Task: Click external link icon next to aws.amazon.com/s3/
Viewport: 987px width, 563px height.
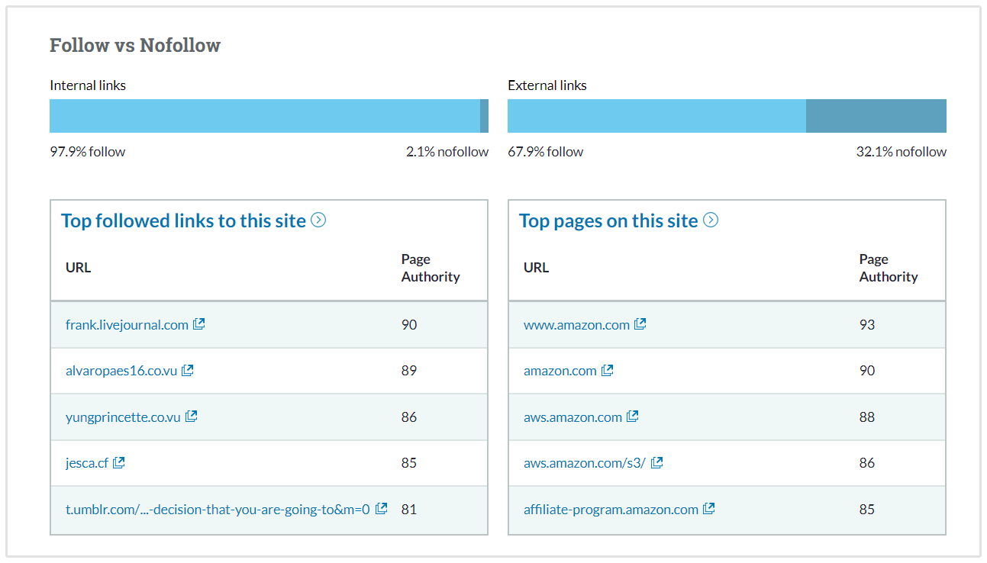Action: coord(657,462)
